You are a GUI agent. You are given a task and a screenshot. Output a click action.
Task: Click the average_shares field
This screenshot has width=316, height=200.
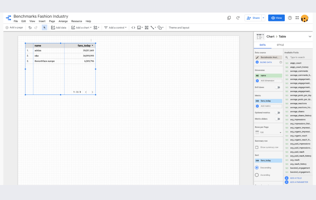coord(297,111)
